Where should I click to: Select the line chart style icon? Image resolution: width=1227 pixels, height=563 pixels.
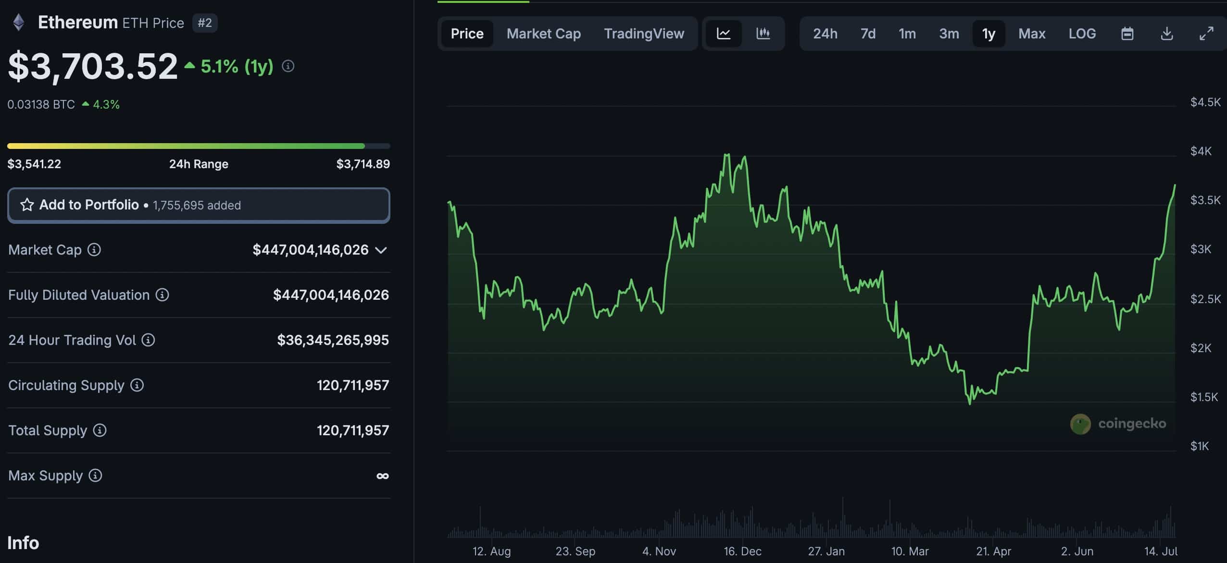pyautogui.click(x=723, y=34)
